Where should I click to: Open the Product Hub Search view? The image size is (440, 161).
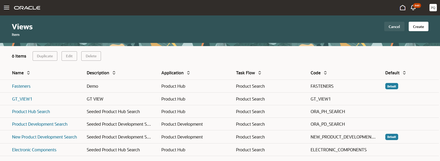coord(31,112)
